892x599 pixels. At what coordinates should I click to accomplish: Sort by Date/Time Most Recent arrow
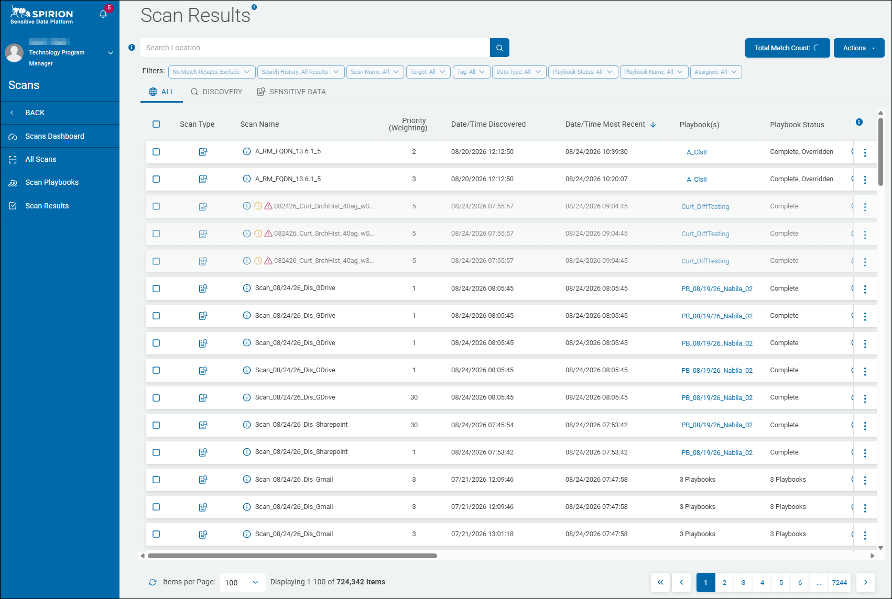(653, 125)
